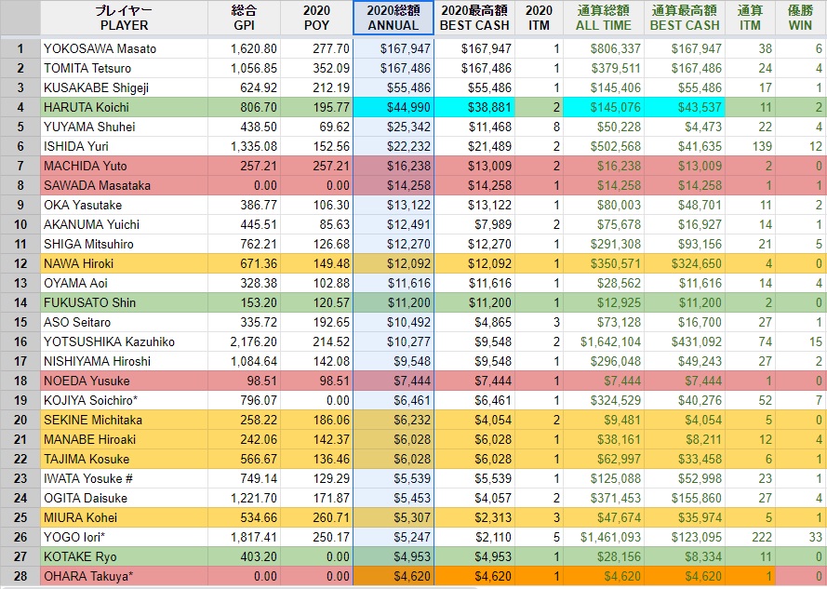Image resolution: width=827 pixels, height=589 pixels.
Task: Click NOEDA Yusuke in red row
Action: pos(124,381)
